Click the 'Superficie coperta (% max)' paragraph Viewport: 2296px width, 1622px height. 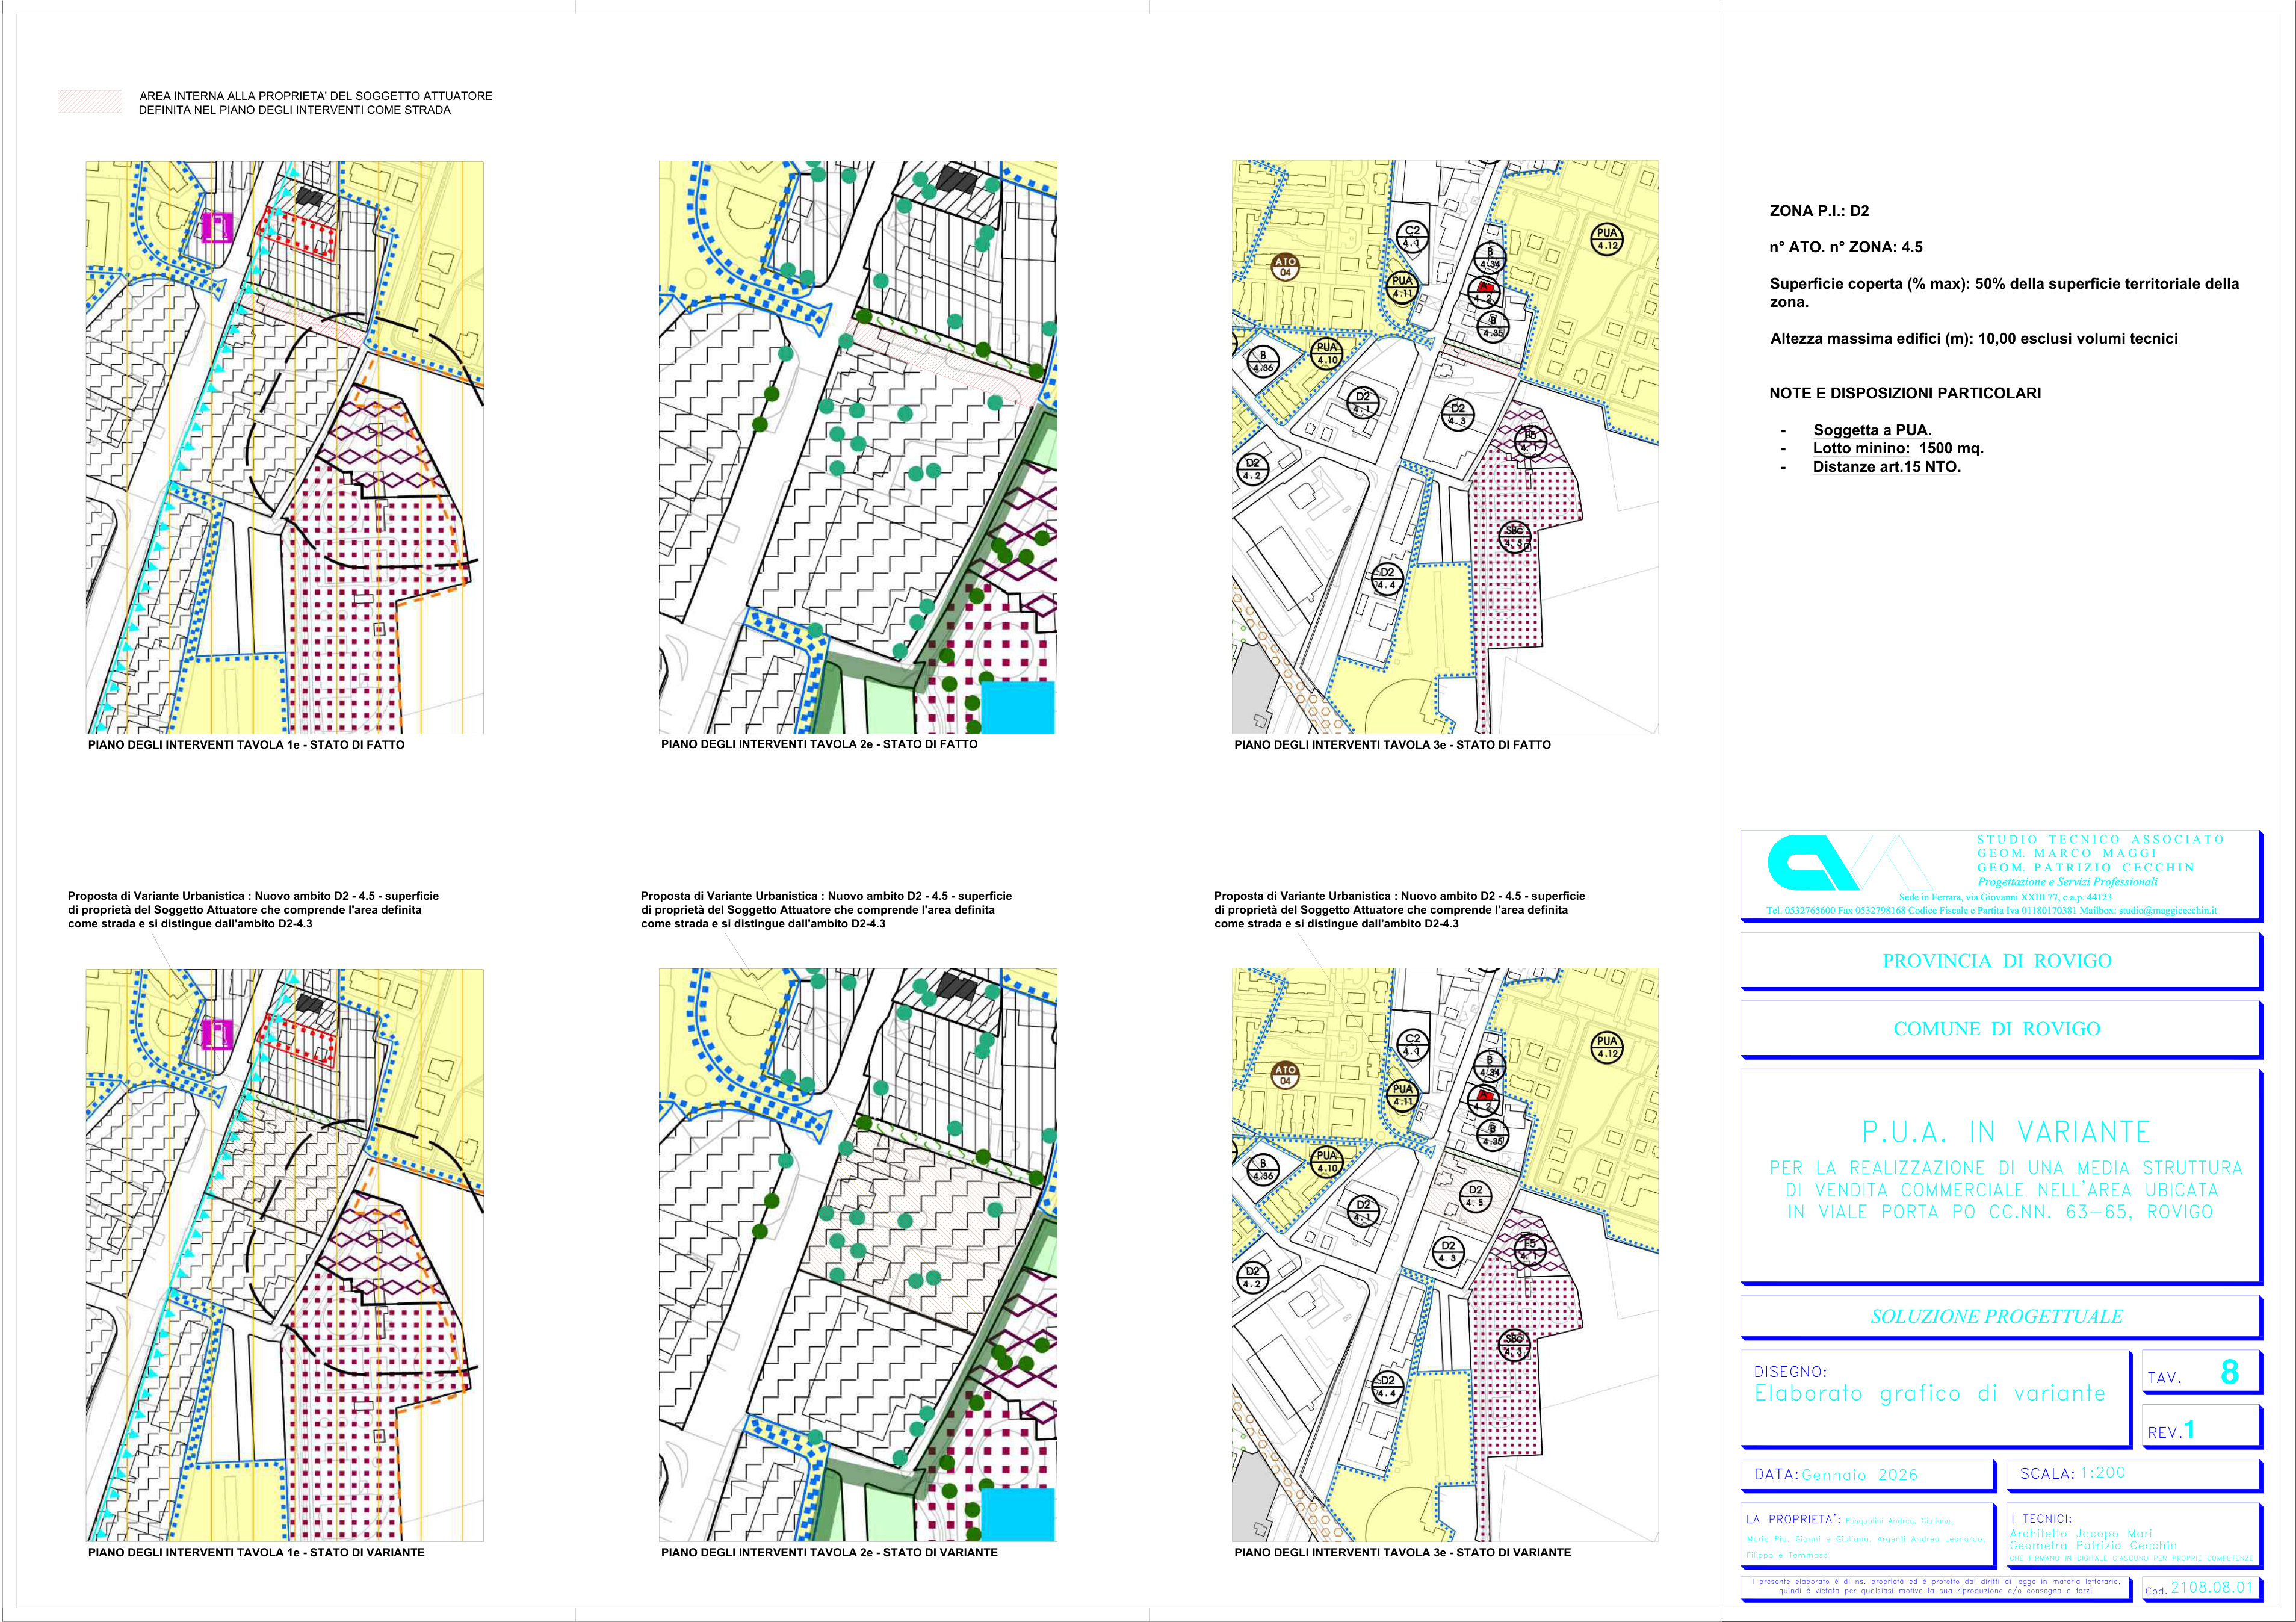(2004, 293)
